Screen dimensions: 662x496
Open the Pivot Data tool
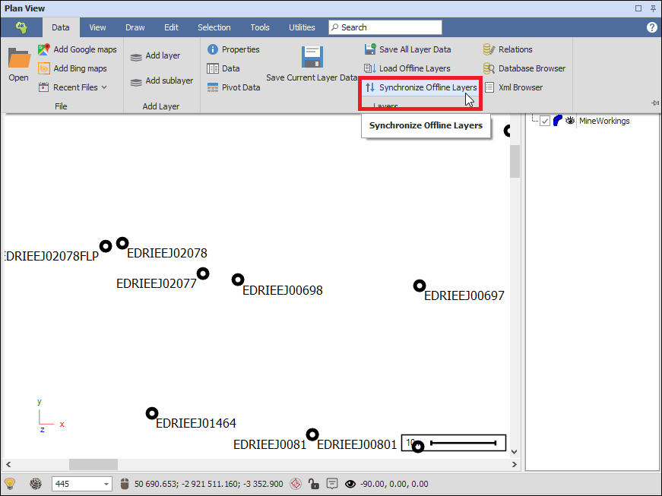click(233, 87)
